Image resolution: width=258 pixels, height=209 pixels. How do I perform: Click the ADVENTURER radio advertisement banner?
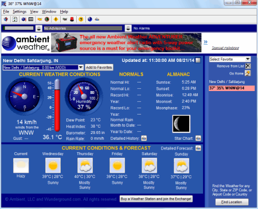click(x=126, y=42)
